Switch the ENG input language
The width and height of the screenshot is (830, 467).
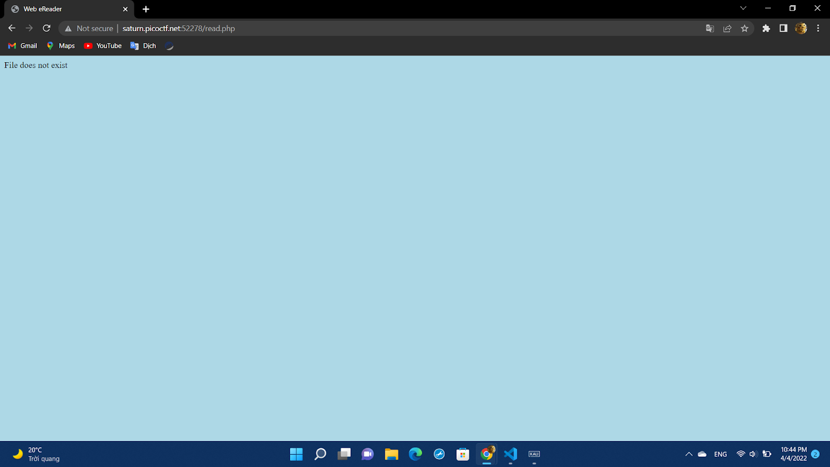721,454
